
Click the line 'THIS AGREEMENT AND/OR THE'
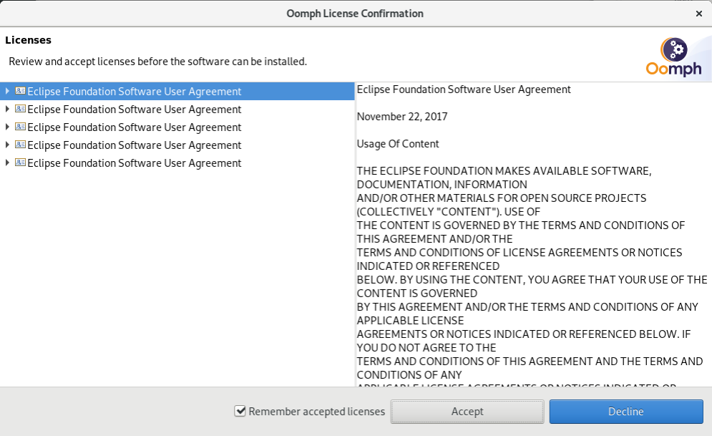434,239
